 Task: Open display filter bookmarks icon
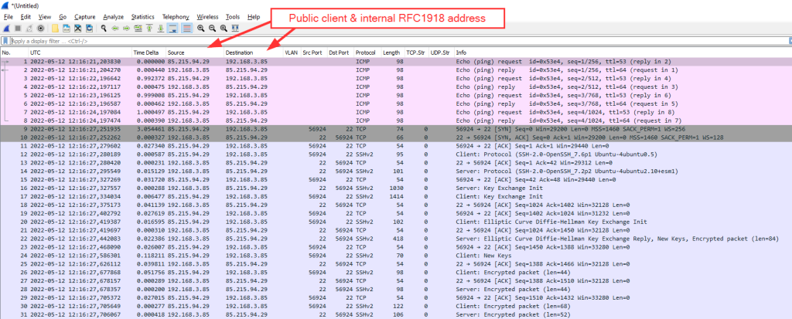coord(5,41)
